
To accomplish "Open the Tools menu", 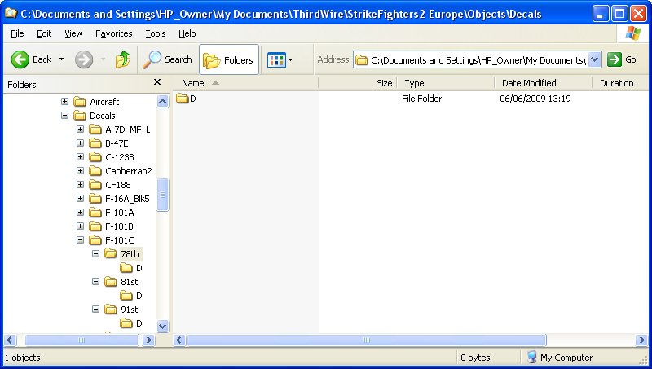I will pos(156,33).
